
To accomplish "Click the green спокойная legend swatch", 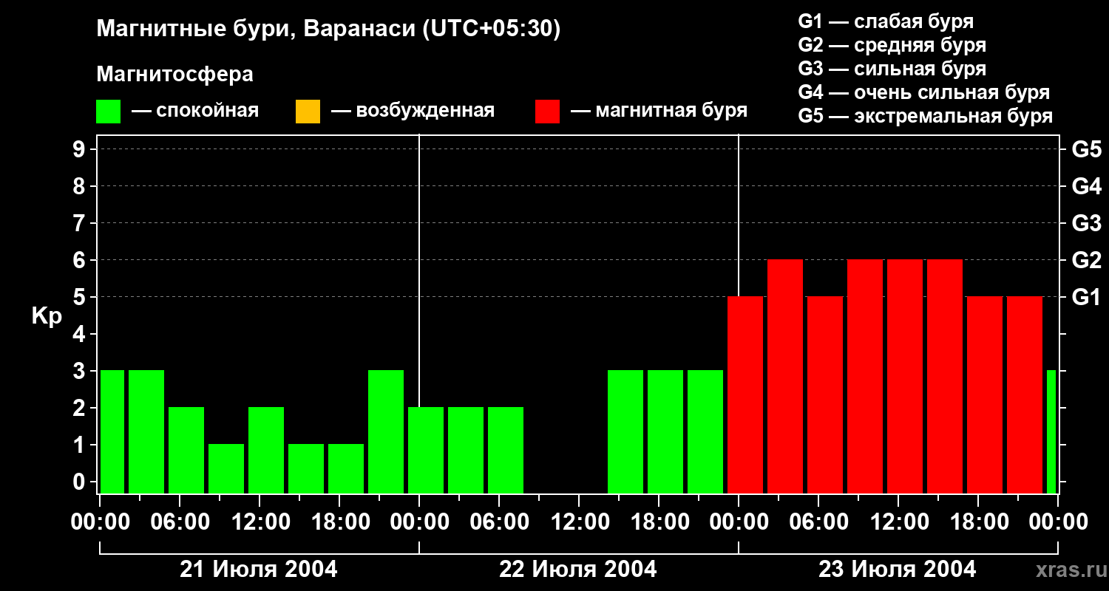I will (108, 112).
